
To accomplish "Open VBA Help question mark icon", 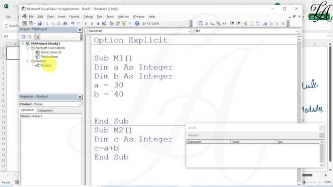I will click(x=137, y=23).
